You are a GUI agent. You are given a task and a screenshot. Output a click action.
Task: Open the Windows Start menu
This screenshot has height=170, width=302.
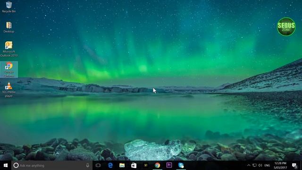pos(6,165)
